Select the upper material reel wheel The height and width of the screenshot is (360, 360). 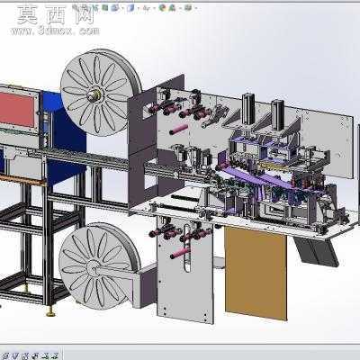click(101, 93)
